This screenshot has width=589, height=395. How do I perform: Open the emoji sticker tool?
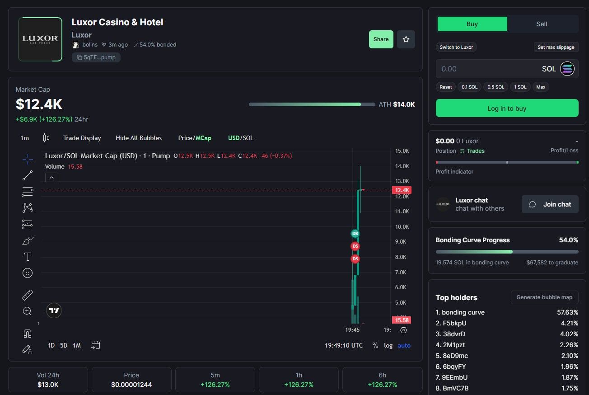[28, 273]
